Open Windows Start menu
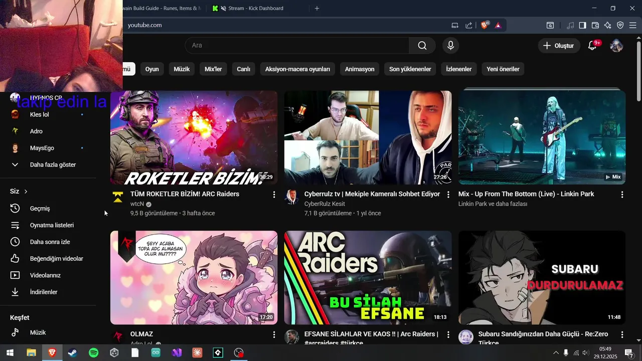 pyautogui.click(x=10, y=352)
